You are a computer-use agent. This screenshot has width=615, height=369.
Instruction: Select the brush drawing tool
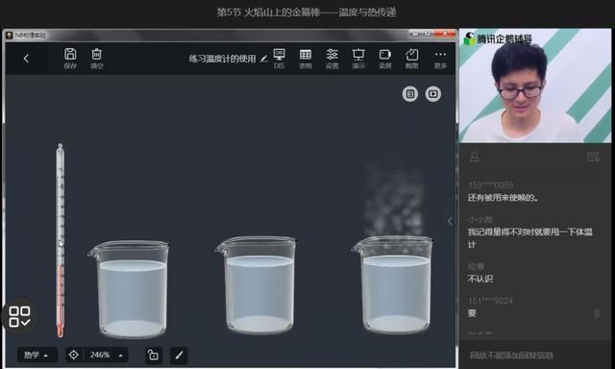179,356
